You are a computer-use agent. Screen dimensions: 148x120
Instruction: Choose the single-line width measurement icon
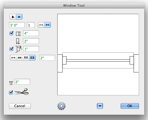(41, 25)
